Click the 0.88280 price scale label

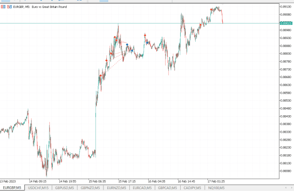click(286, 140)
